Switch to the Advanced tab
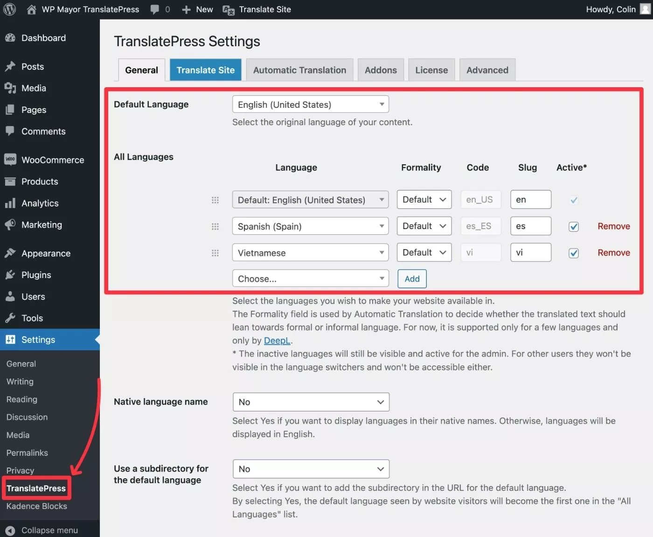The height and width of the screenshot is (537, 653). (x=487, y=70)
